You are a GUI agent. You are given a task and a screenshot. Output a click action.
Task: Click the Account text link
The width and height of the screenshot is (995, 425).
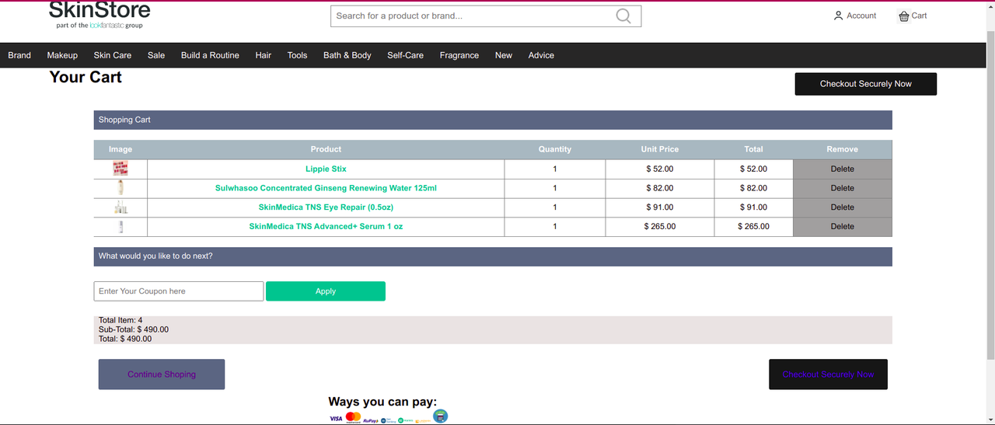coord(861,16)
